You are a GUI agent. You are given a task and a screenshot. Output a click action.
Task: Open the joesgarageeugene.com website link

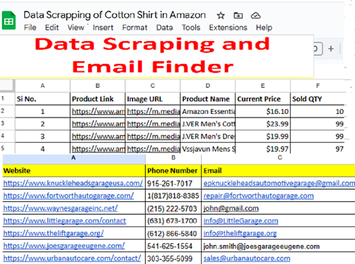pyautogui.click(x=64, y=245)
